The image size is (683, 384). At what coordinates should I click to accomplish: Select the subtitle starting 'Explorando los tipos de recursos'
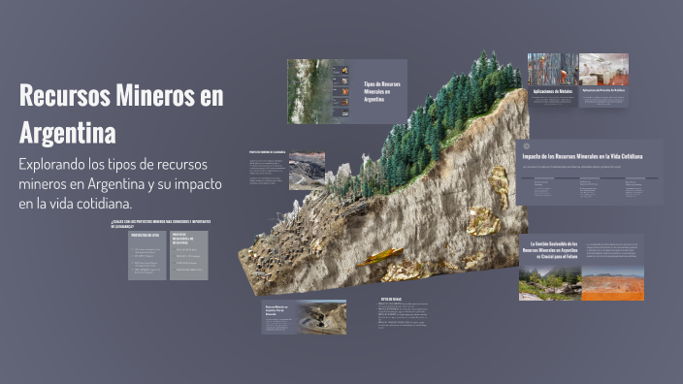[x=120, y=183]
